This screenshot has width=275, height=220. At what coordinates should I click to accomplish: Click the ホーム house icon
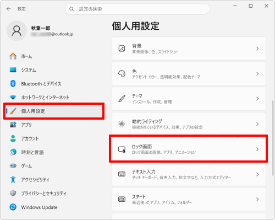click(x=13, y=56)
